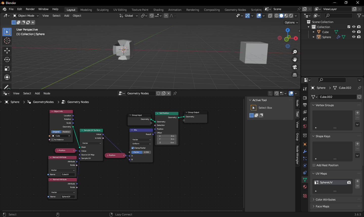Select the Annotate pencil tool
Image resolution: width=364 pixels, height=217 pixels.
[x=7, y=87]
